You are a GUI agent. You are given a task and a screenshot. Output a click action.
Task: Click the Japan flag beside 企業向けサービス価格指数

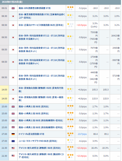[x=13, y=25]
